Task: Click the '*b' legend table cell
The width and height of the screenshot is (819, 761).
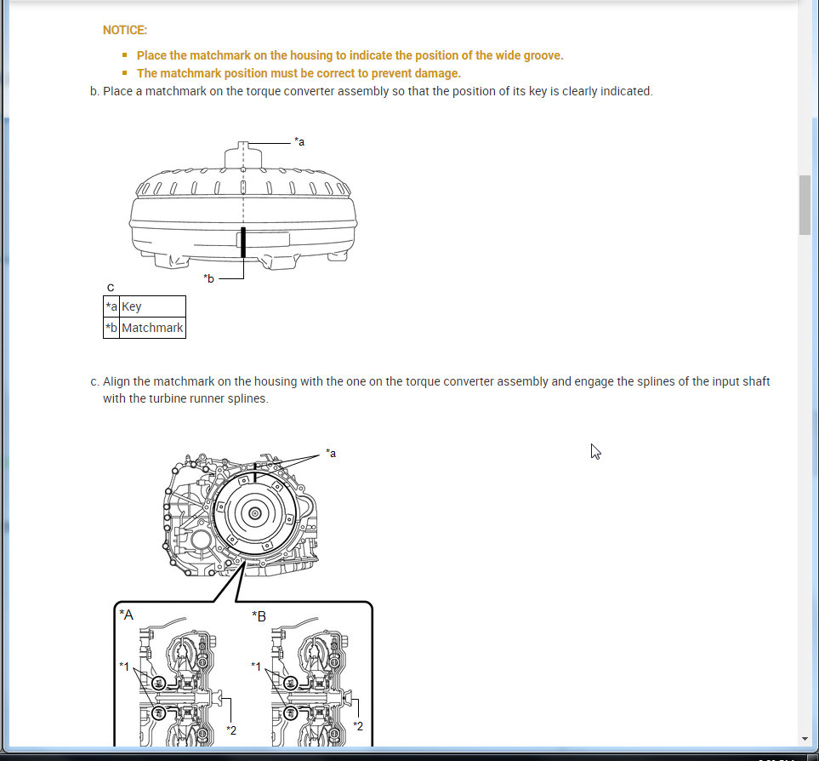Action: pyautogui.click(x=111, y=328)
